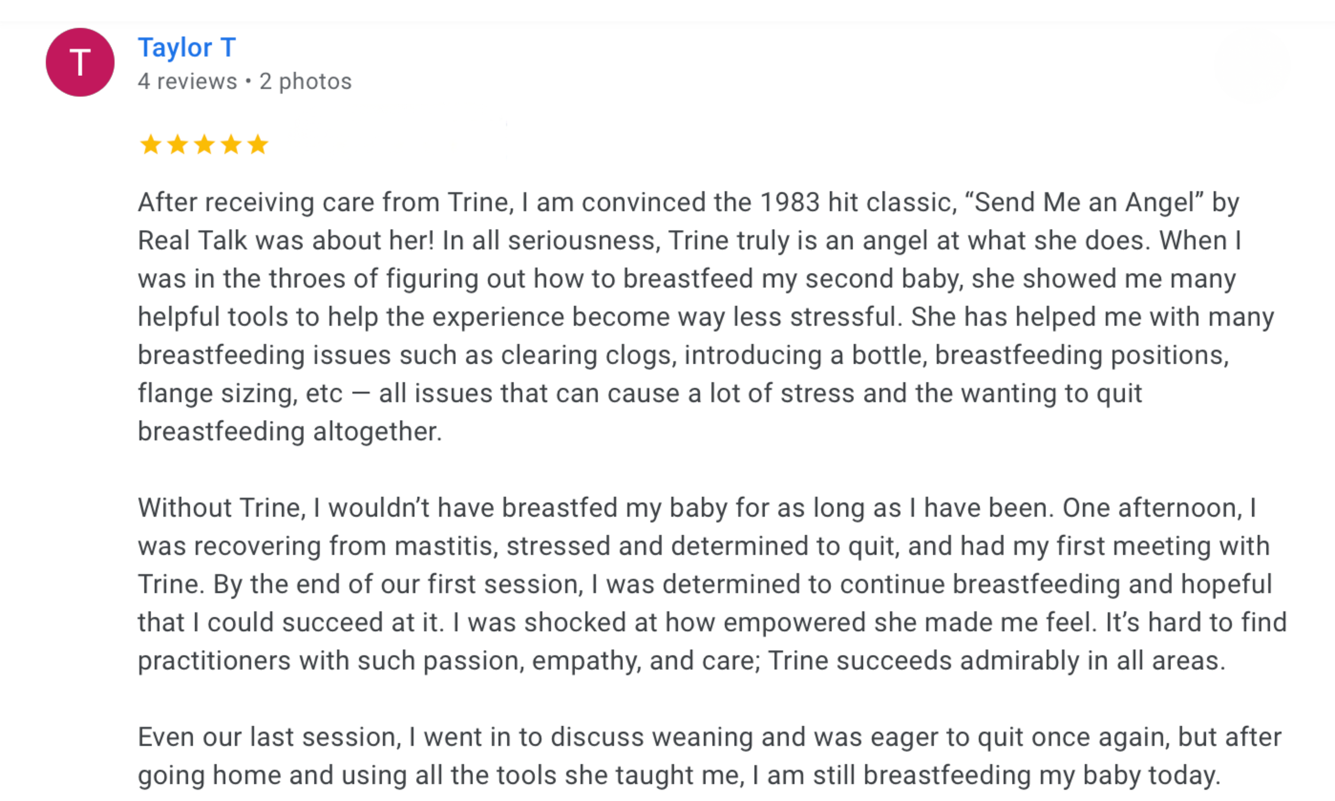Click the word 'mastitis' in review
Screen dimensions: 1335x801
[x=447, y=546]
